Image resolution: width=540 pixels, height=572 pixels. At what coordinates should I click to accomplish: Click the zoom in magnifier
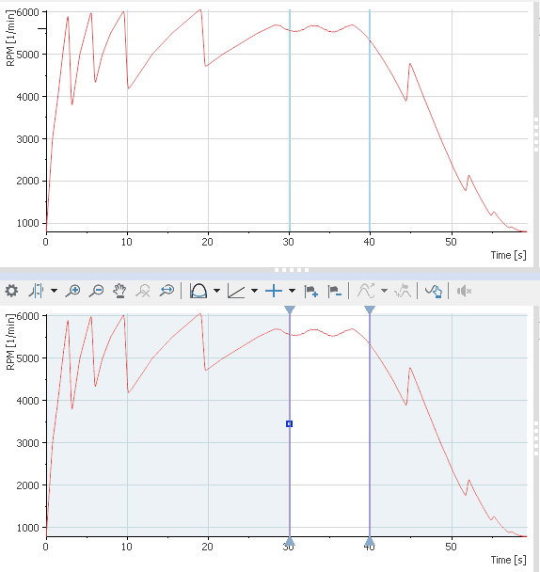(x=72, y=291)
